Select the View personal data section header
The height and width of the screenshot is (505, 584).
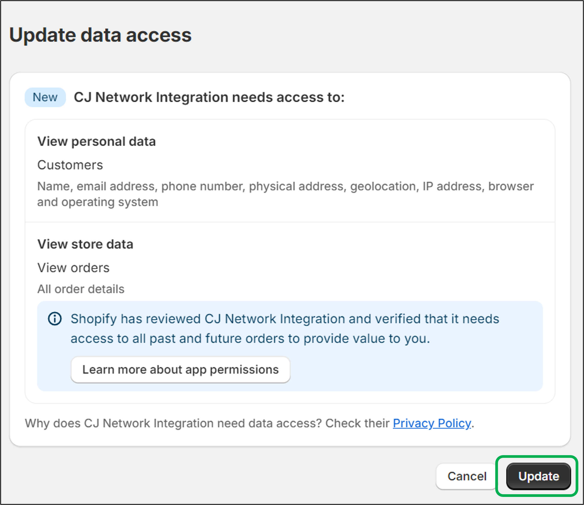pos(97,141)
